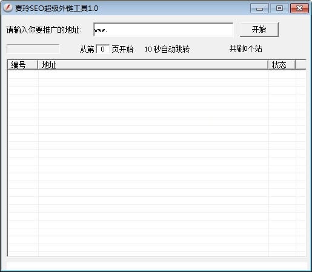312x272 pixels.
Task: Click the 请输入你要推广的地址 label
Action: point(44,30)
